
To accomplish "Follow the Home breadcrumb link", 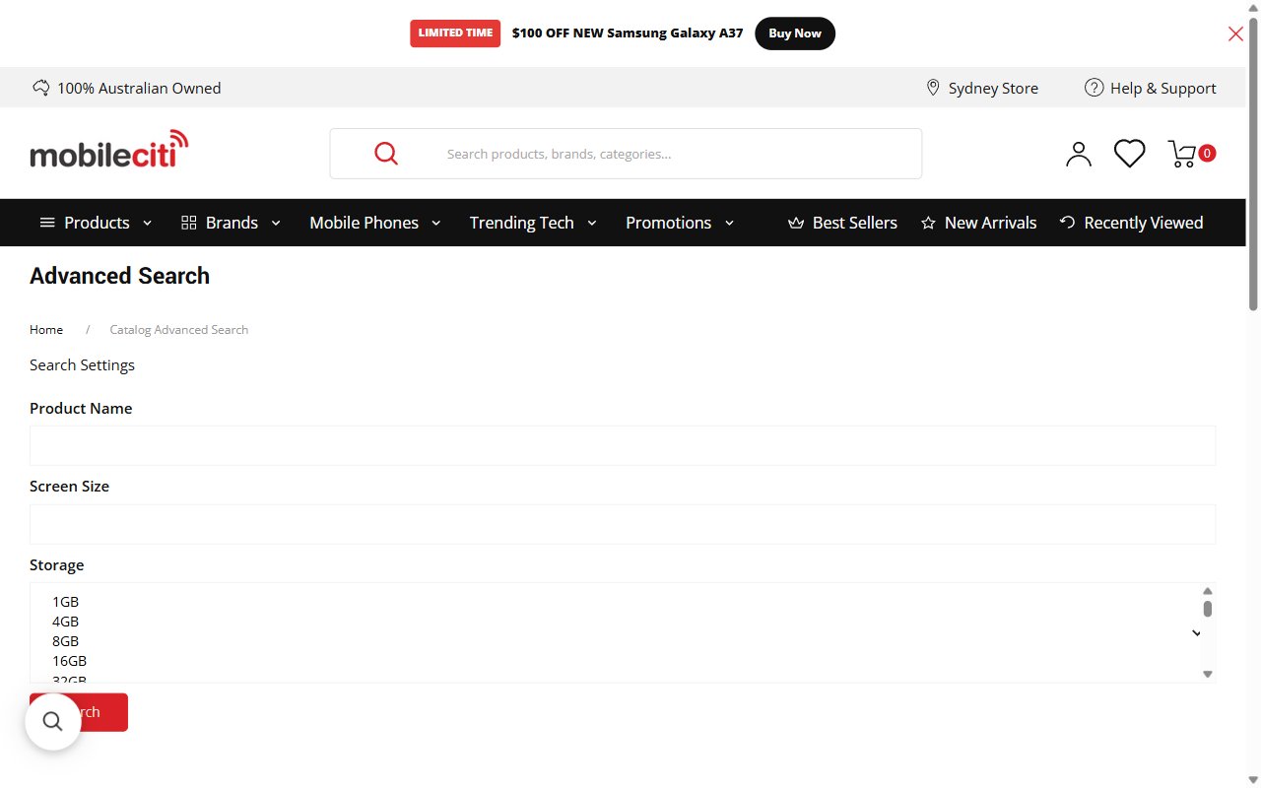I will pos(46,330).
